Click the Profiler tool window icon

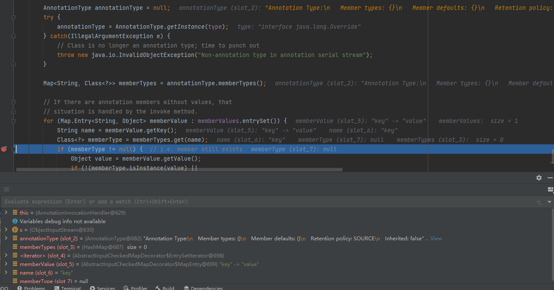coord(126,288)
